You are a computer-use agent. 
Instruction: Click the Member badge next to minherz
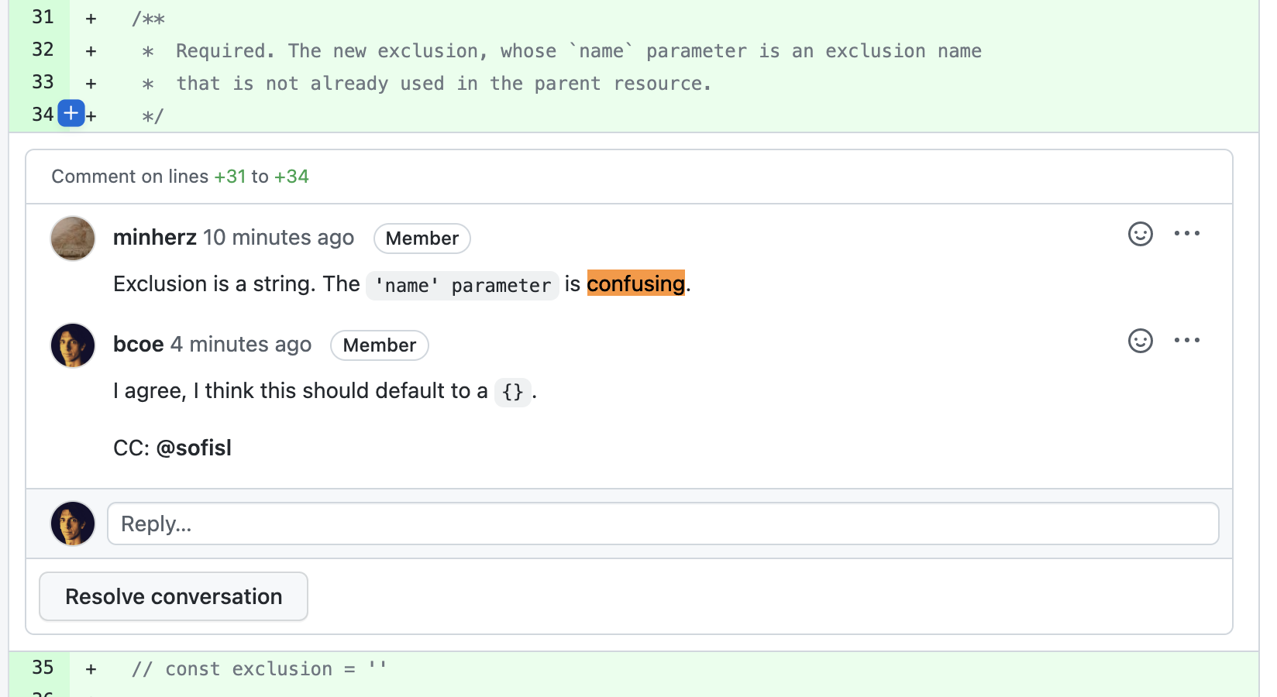tap(422, 239)
